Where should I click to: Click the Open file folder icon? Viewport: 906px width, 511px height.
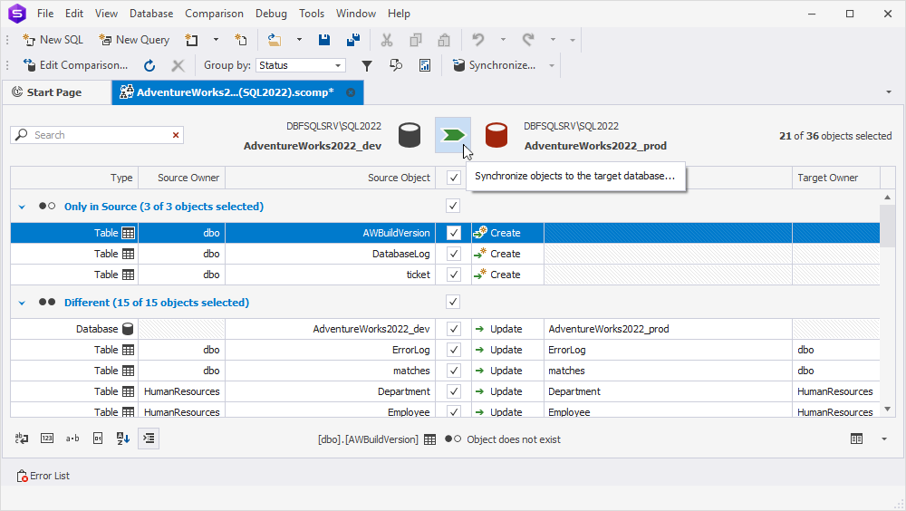click(275, 40)
